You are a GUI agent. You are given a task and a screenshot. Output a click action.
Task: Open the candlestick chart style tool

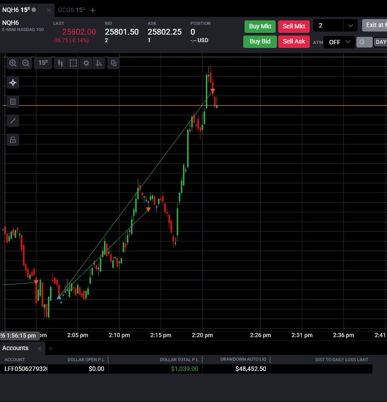click(x=60, y=63)
